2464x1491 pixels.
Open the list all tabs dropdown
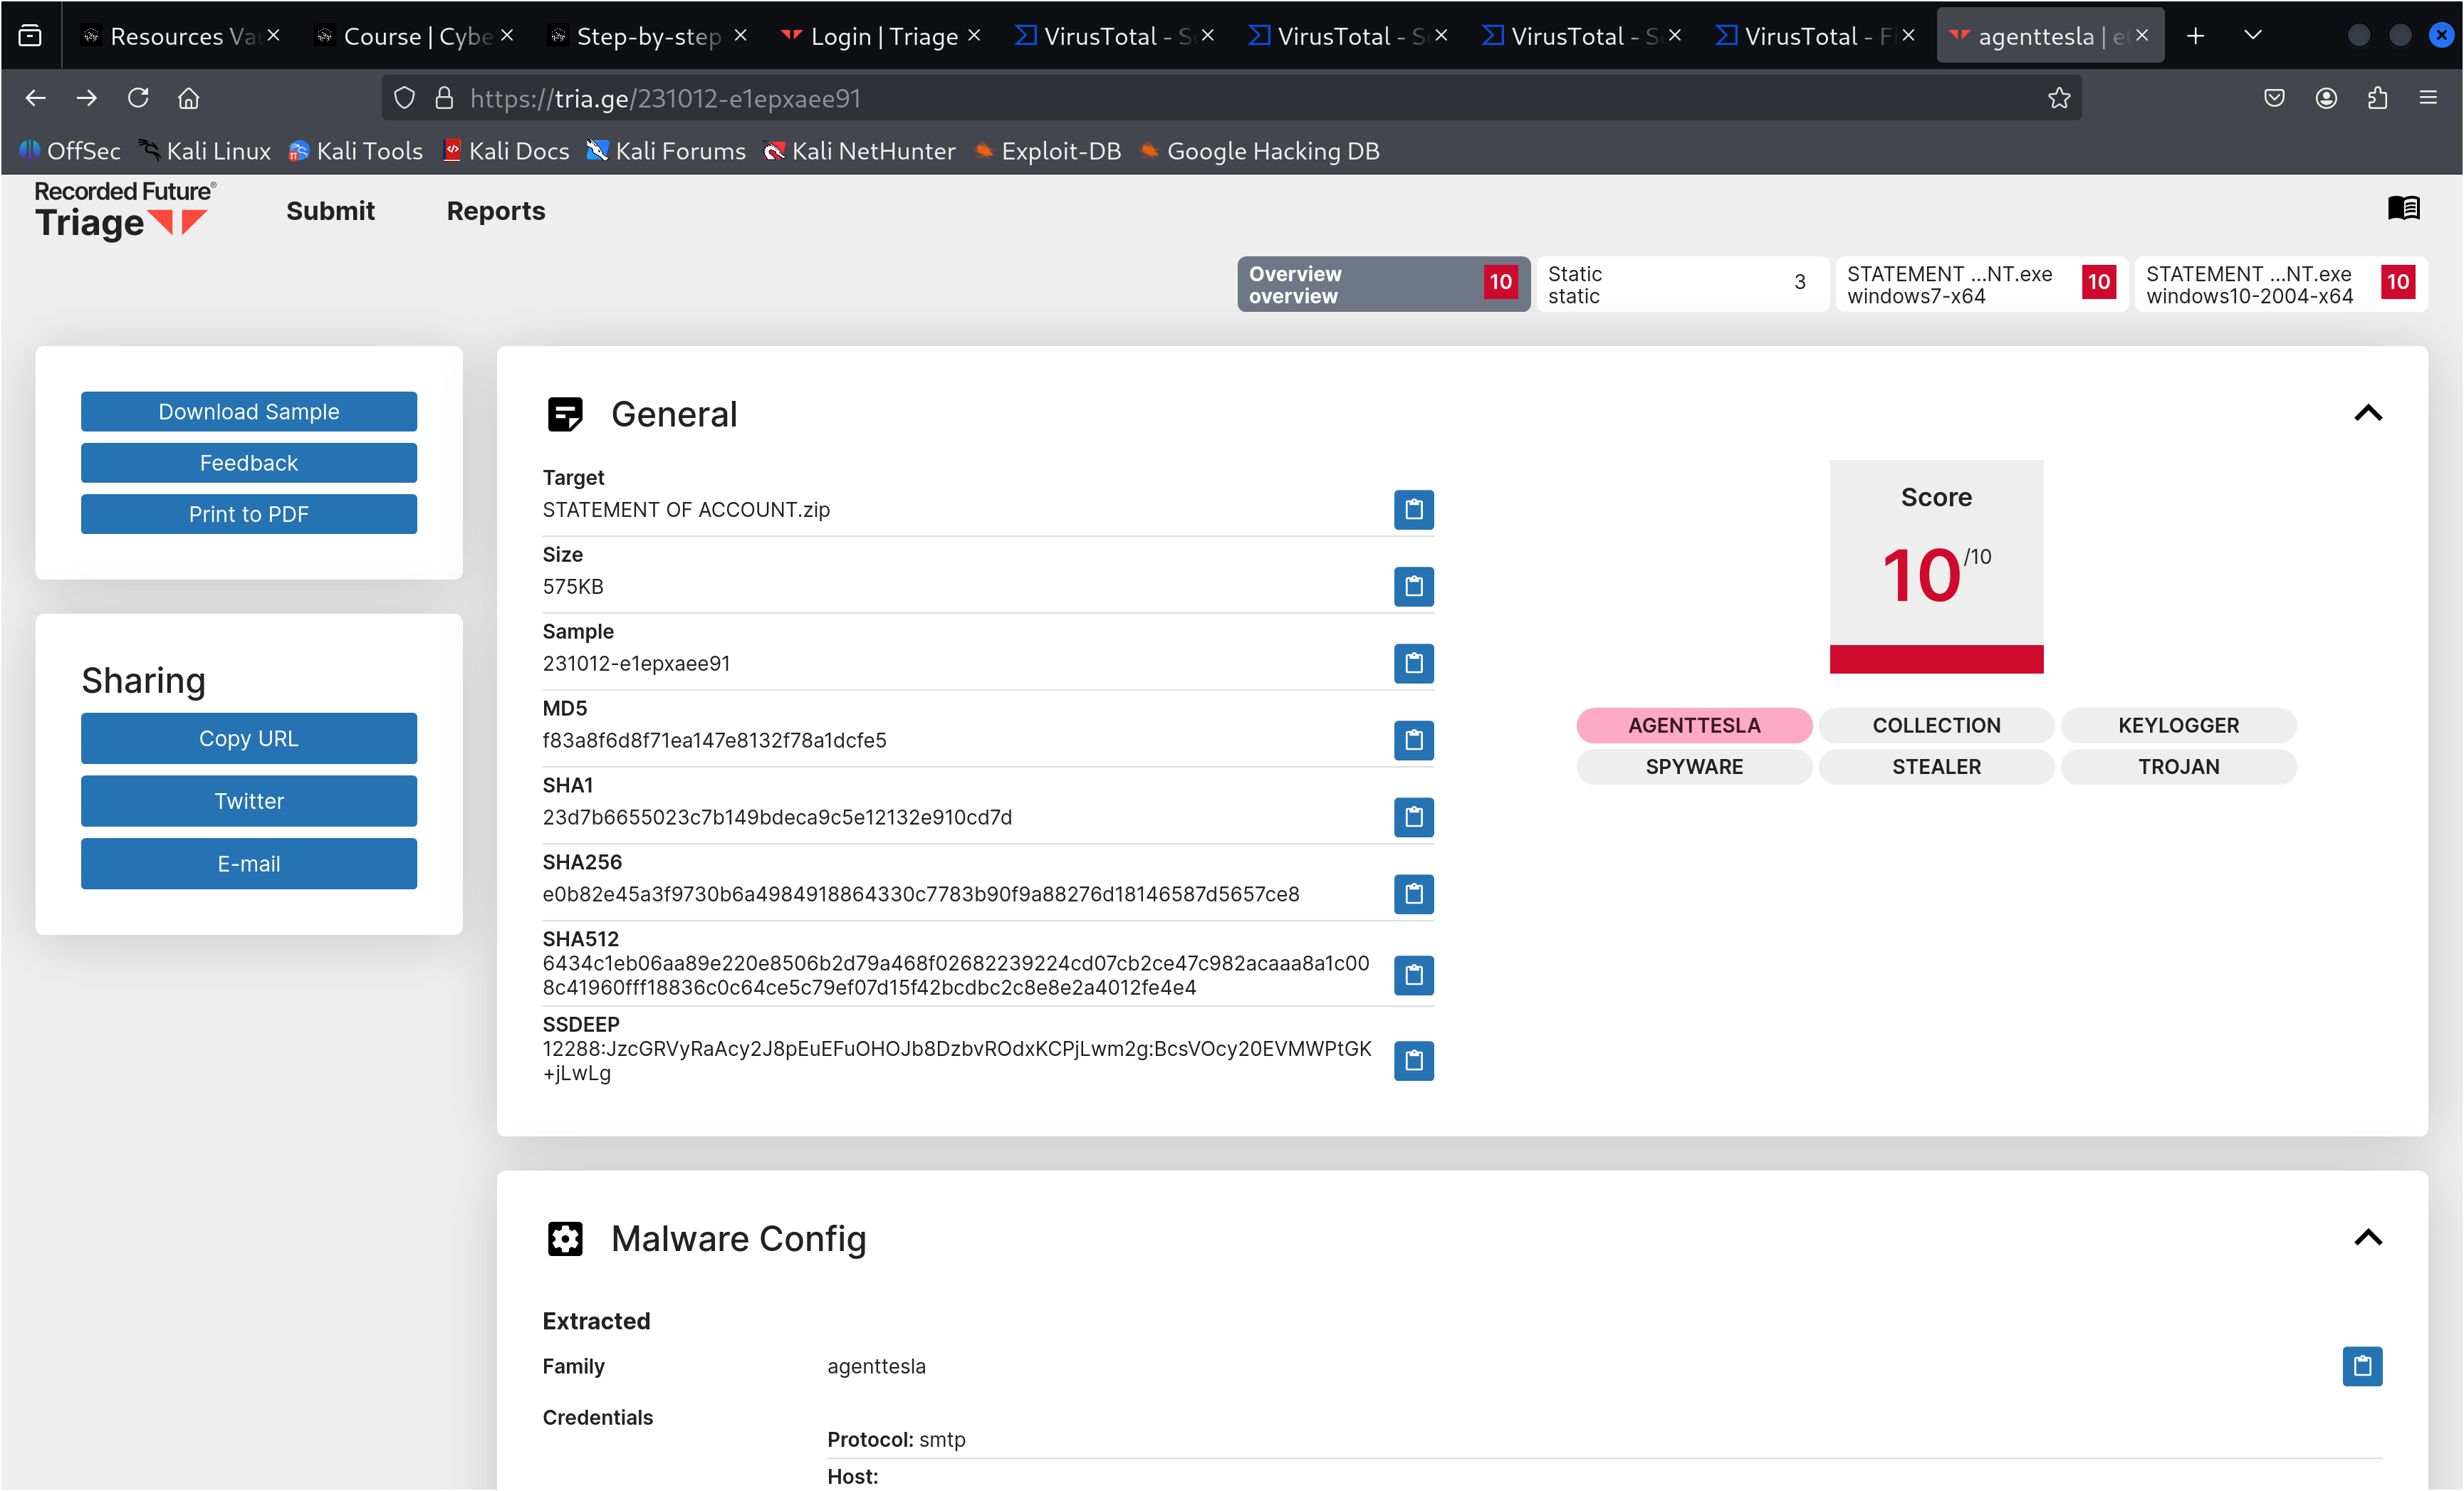(x=2252, y=36)
